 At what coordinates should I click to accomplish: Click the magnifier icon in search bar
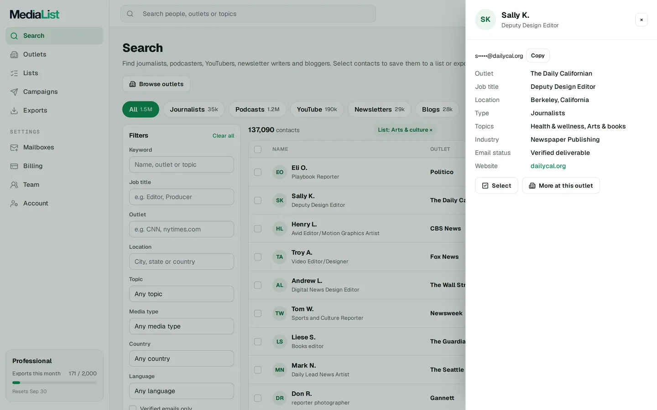click(x=130, y=14)
